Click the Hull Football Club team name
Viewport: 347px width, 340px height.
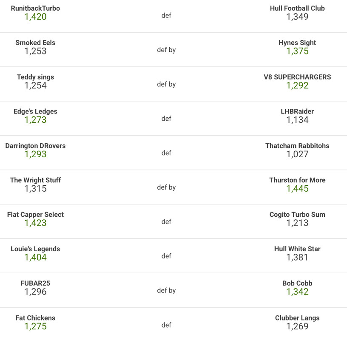tap(297, 8)
